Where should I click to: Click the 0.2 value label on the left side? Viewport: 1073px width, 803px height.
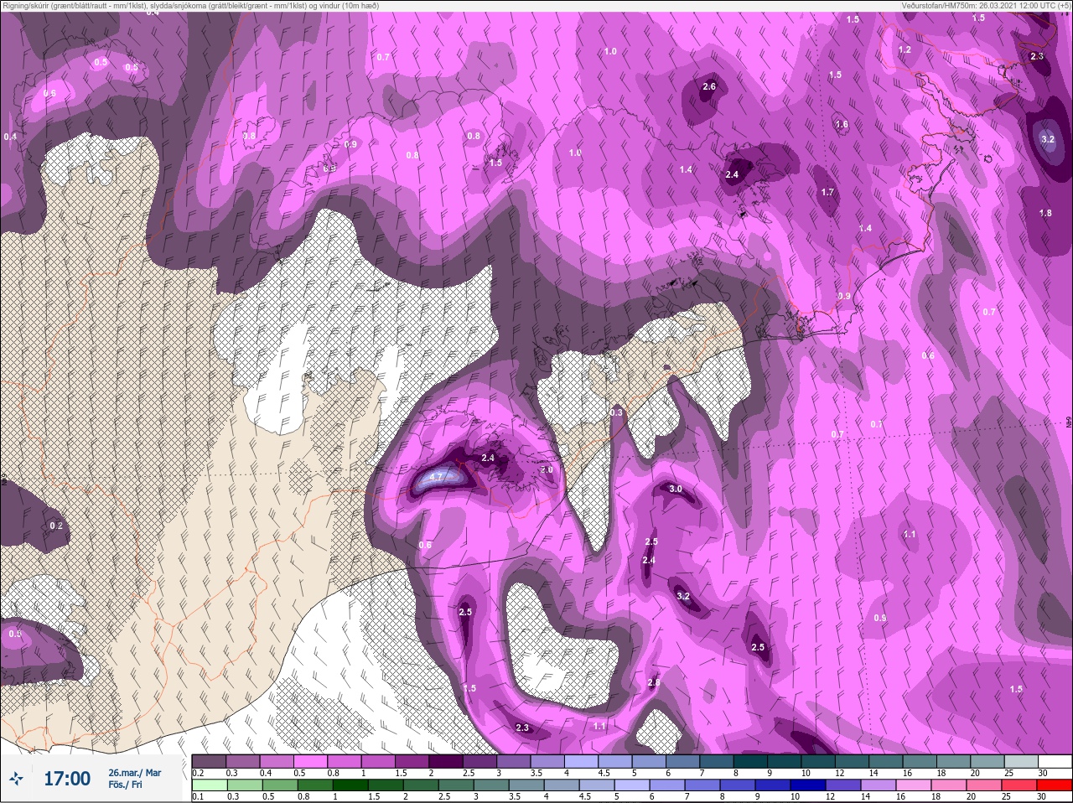56,526
